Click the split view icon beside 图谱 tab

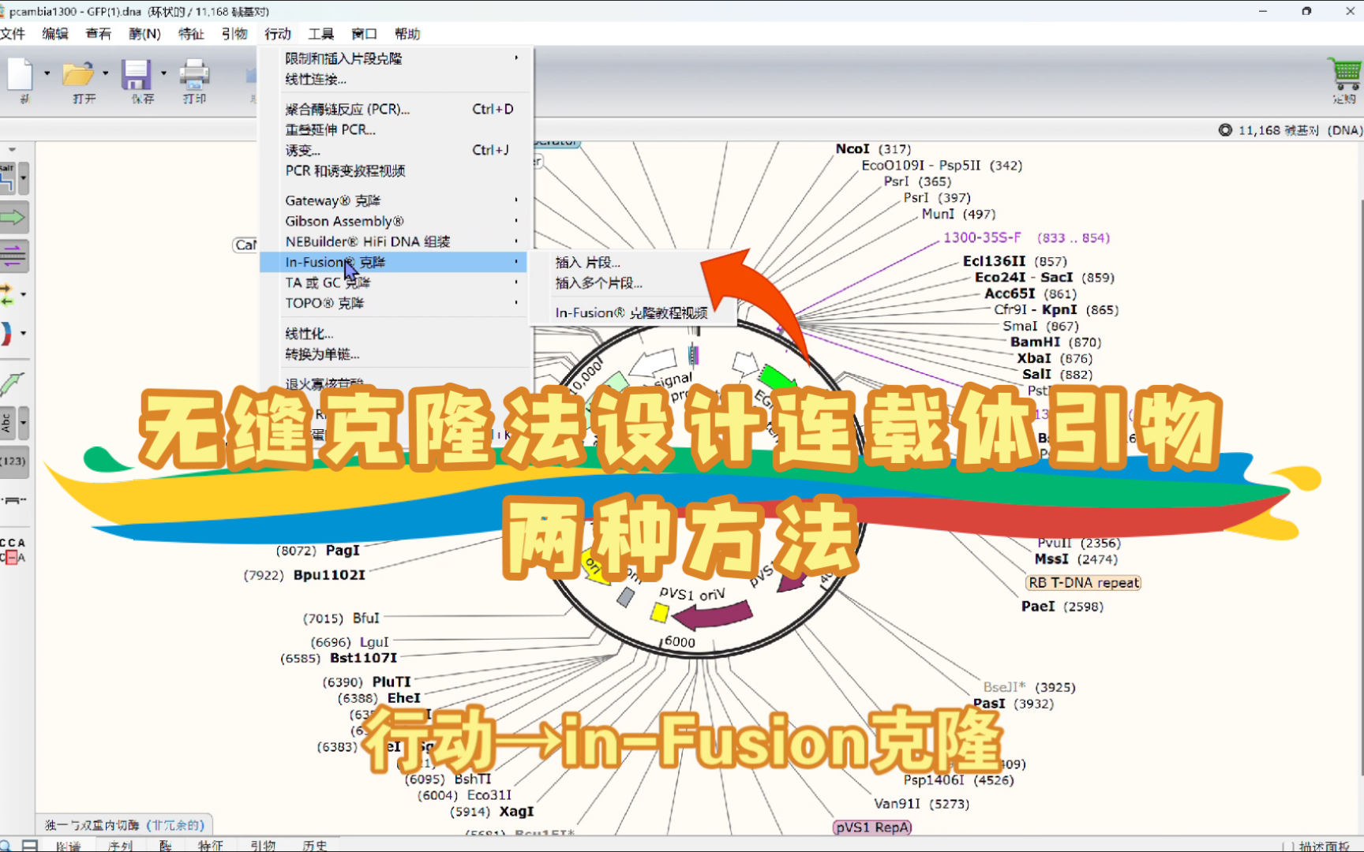30,846
